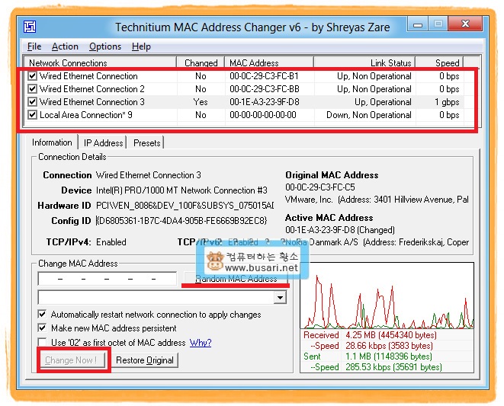Image resolution: width=504 pixels, height=406 pixels.
Task: Click the Change Now ! button
Action: pyautogui.click(x=71, y=360)
